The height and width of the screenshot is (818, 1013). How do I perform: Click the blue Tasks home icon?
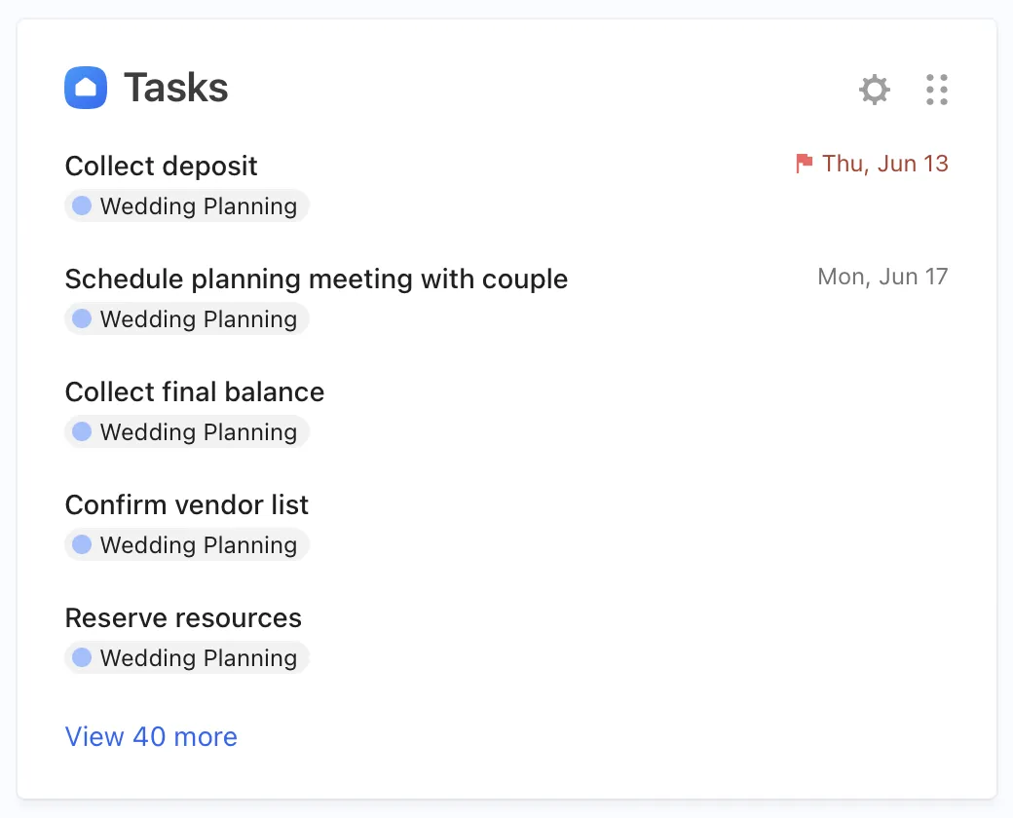(x=86, y=88)
